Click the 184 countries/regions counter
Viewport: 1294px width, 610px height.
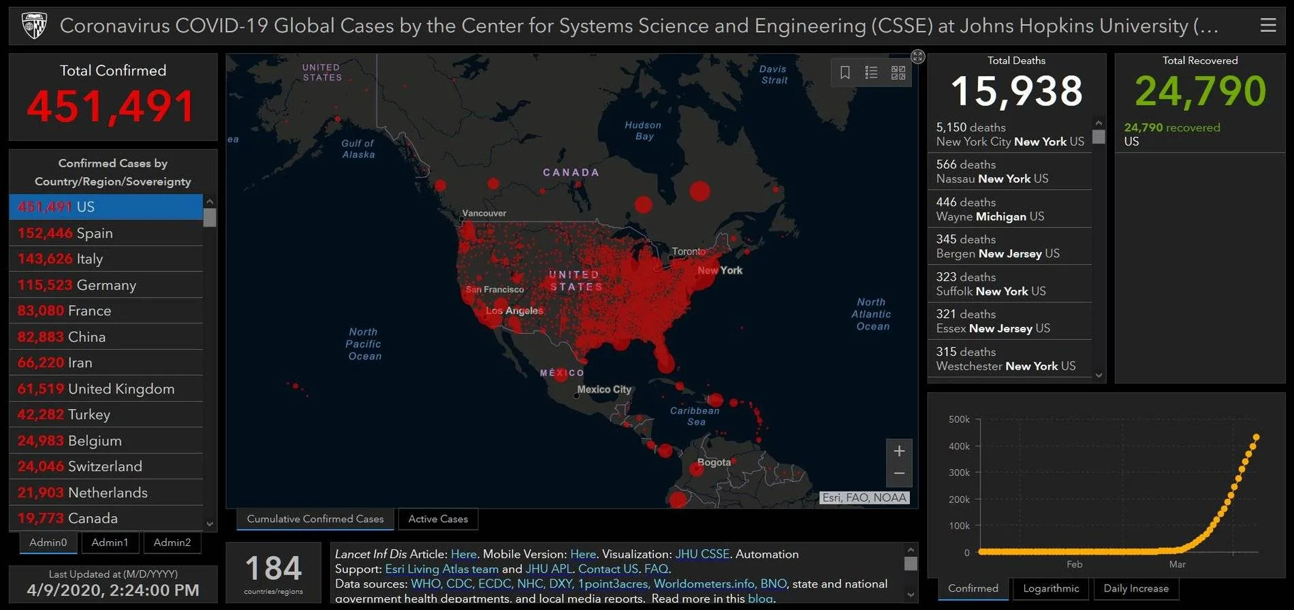(x=273, y=573)
